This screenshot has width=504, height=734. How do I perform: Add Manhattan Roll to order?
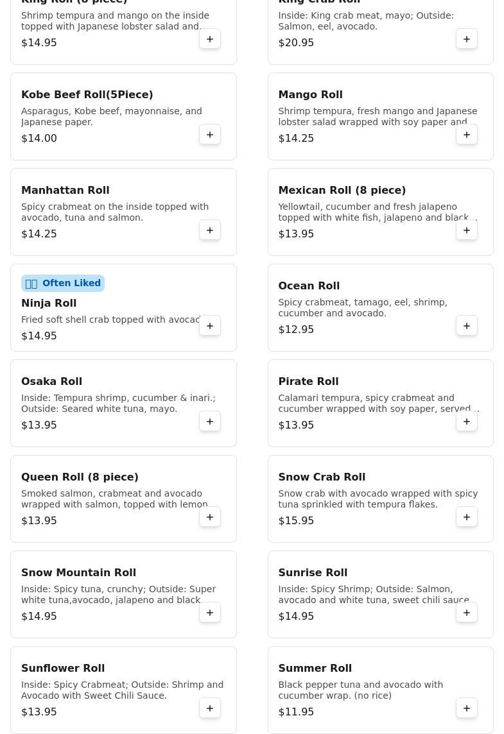(210, 230)
